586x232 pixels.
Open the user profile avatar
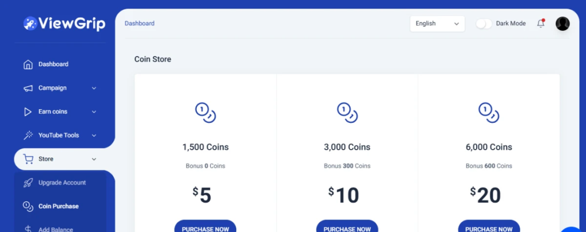tap(563, 23)
